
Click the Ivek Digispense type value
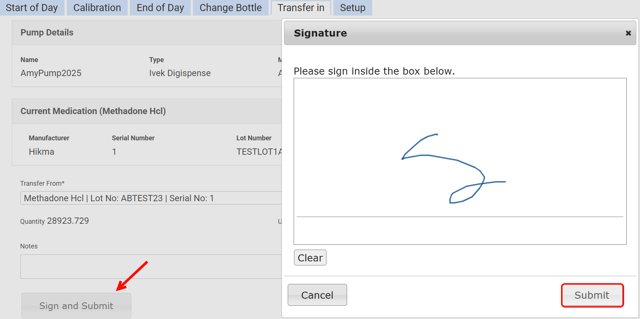coord(180,73)
